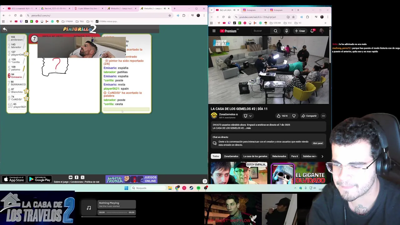Click 'Abrir panel' for live chat

318,143
